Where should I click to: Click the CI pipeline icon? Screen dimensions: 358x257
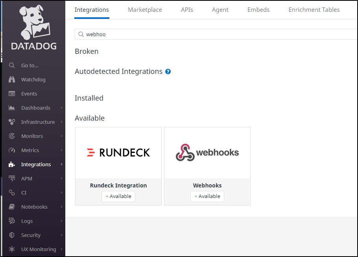coord(12,193)
